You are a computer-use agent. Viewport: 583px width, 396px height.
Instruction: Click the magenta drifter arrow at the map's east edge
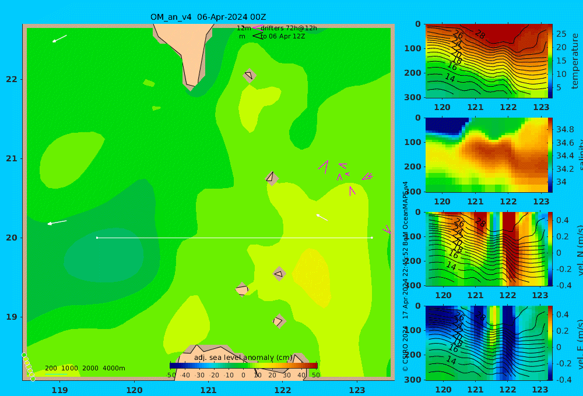tap(387, 229)
